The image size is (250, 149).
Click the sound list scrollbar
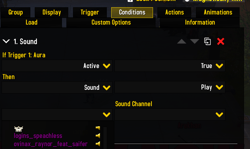[x=105, y=138]
